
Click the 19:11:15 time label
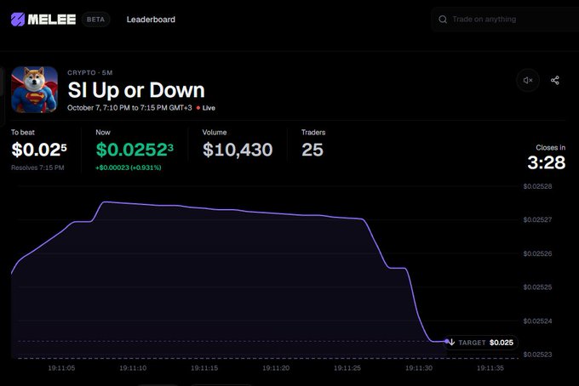(x=204, y=368)
